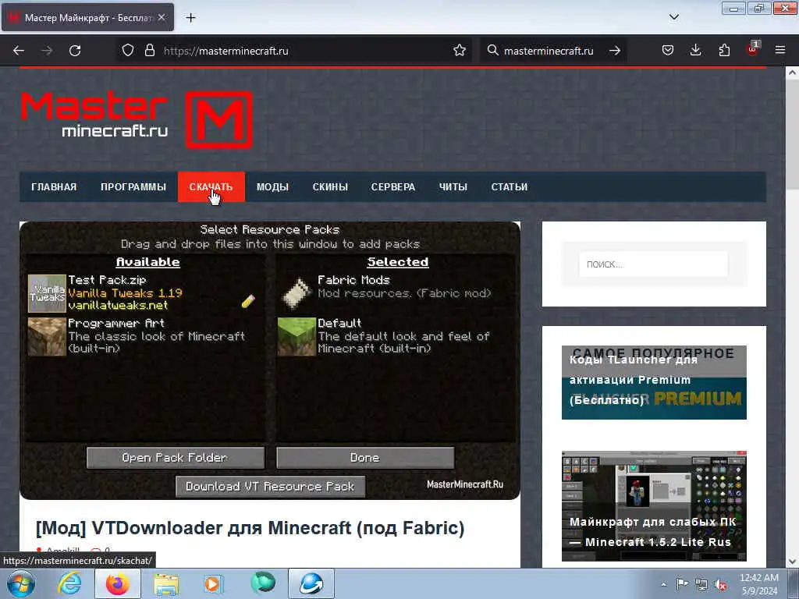Click the green globe taskbar icon
Viewport: 799px width, 599px height.
pos(263,583)
